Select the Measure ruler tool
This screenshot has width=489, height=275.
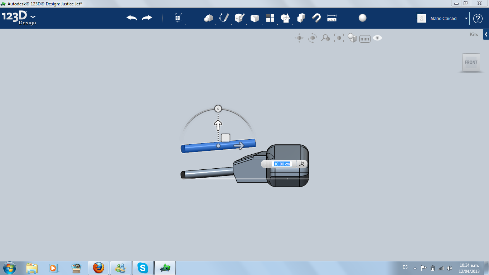click(x=332, y=18)
